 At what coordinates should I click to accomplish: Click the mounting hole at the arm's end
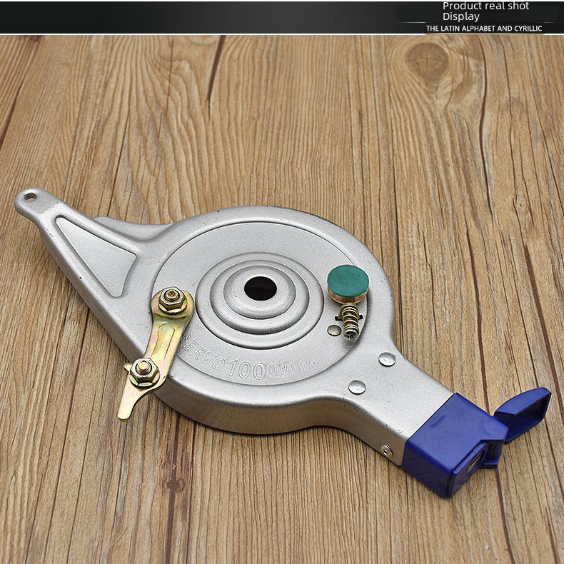(x=30, y=197)
